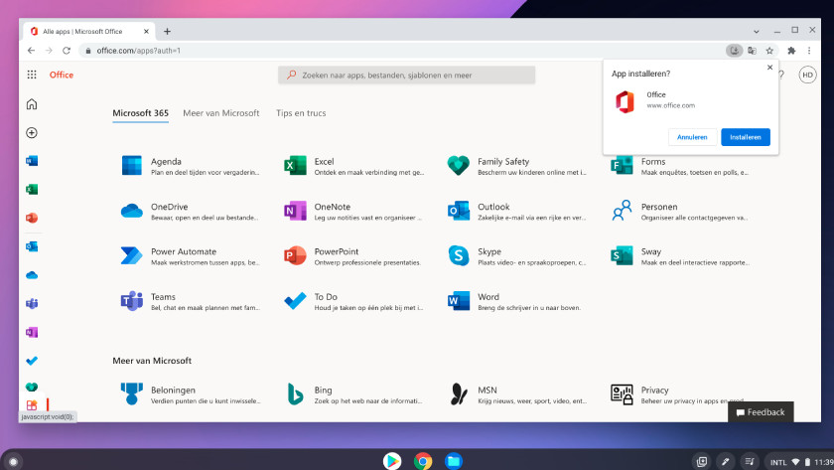
Task: Open the stylus tools pen icon
Action: pyautogui.click(x=726, y=461)
